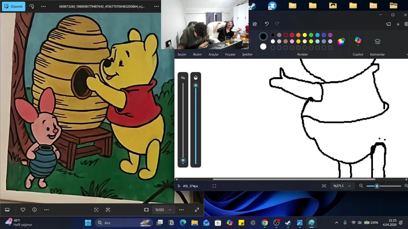
Task: Open the three-dot menu after the Photos zoom
Action: [x=181, y=210]
